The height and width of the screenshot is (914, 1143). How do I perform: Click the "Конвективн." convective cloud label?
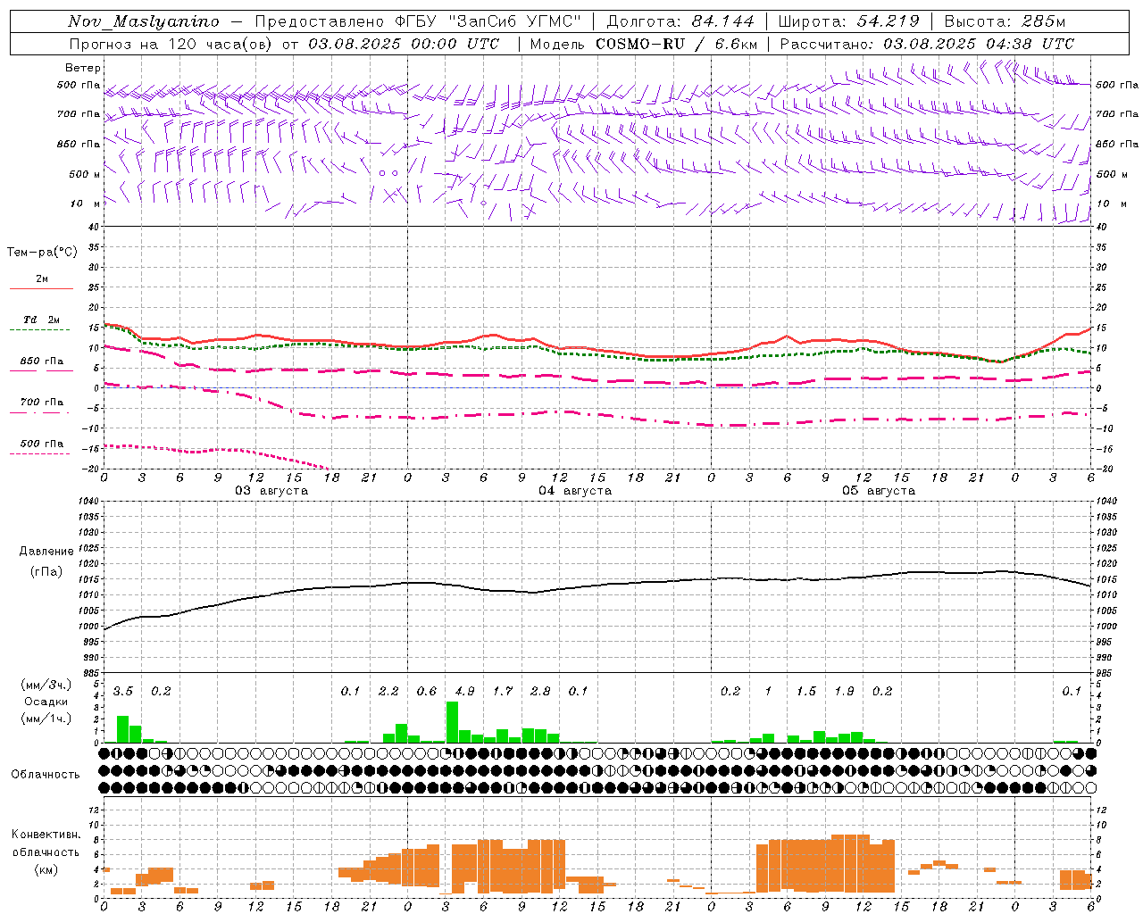46,835
